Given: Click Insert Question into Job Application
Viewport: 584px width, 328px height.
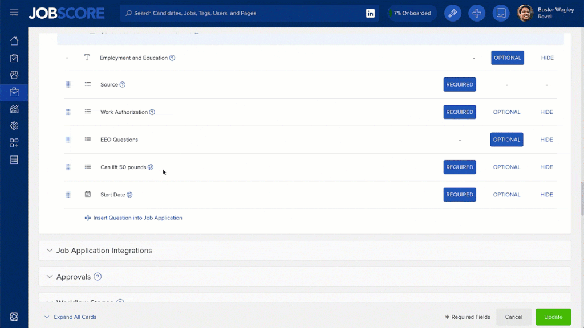Looking at the screenshot, I should pyautogui.click(x=137, y=218).
